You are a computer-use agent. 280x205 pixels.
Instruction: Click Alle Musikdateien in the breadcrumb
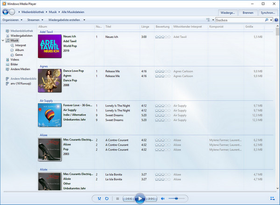(73, 12)
